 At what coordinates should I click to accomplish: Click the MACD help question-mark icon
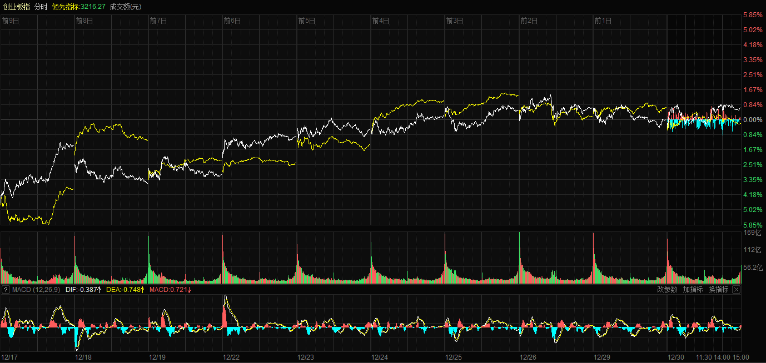coord(6,290)
